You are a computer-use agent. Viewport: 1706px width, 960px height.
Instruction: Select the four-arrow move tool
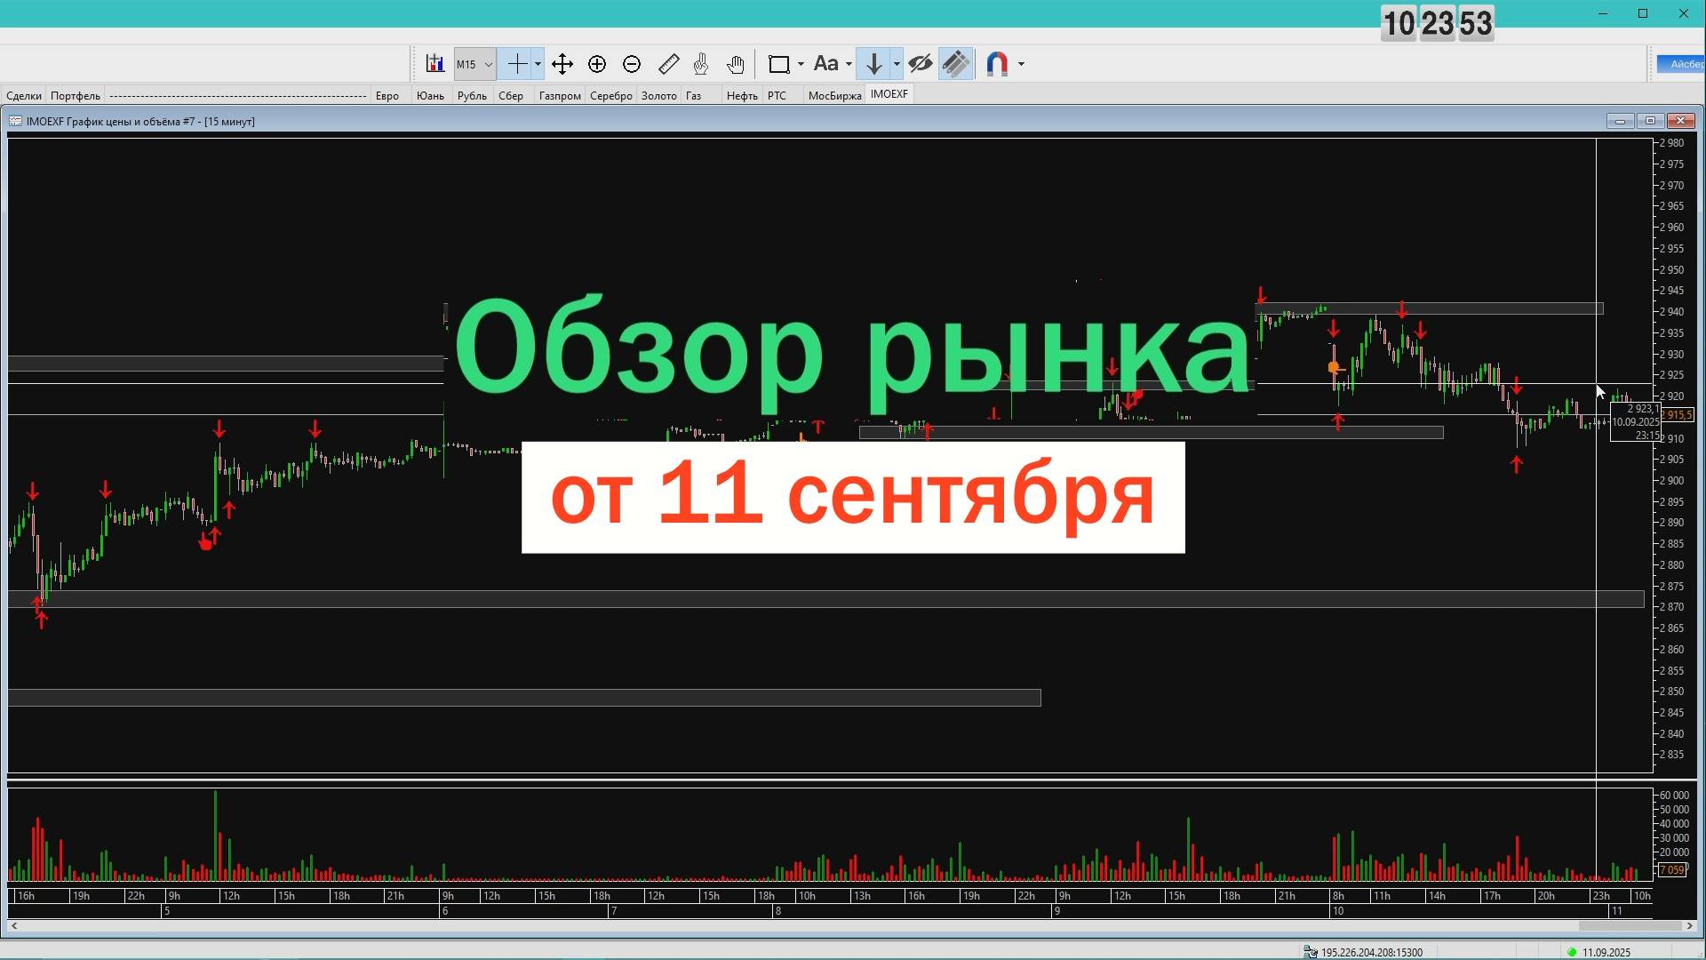(562, 64)
